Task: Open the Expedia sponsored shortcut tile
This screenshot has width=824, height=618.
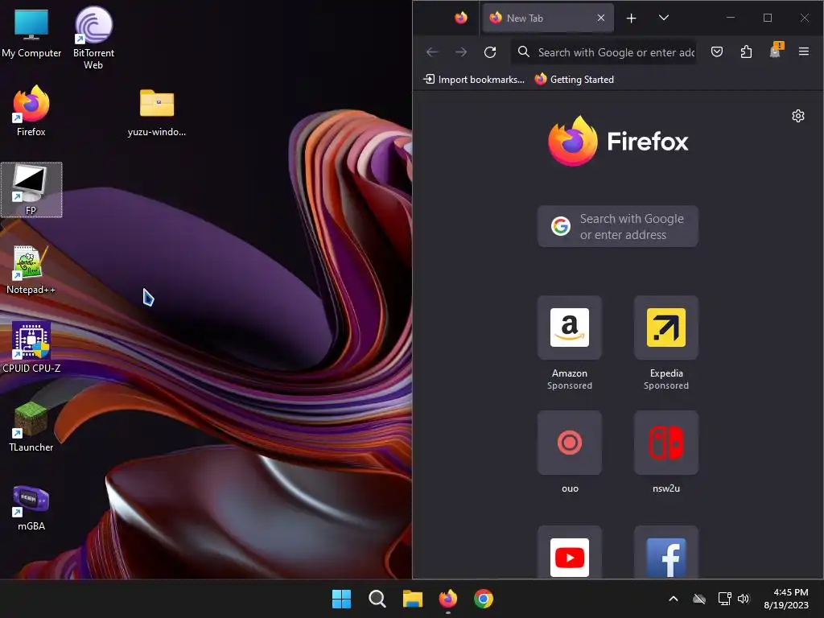Action: point(665,344)
